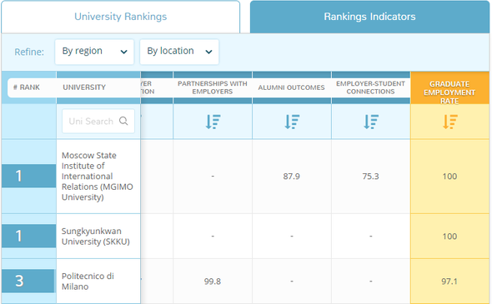This screenshot has height=304, width=492.
Task: Open the Rankings Indicators tab
Action: (x=369, y=17)
